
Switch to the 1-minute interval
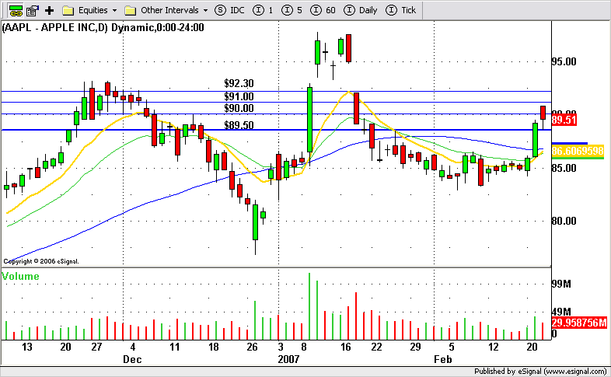(263, 10)
